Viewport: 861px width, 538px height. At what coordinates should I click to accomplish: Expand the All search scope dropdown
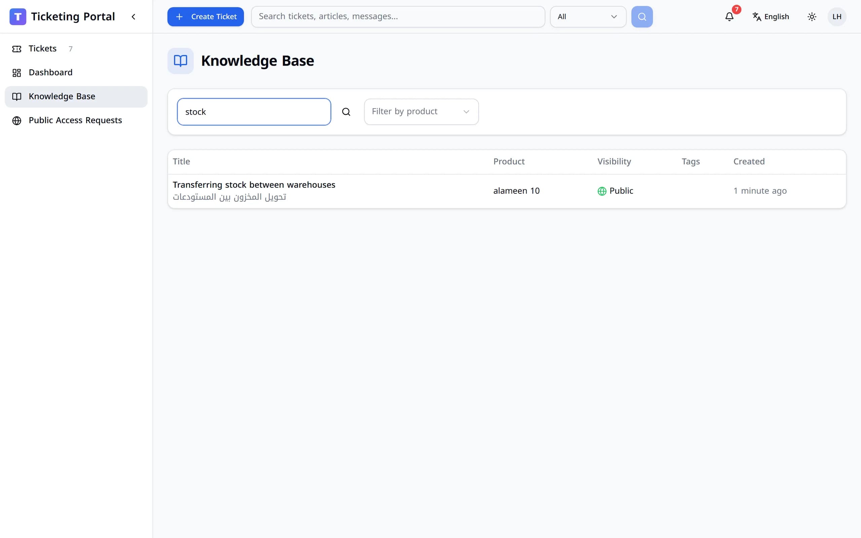[x=588, y=17]
